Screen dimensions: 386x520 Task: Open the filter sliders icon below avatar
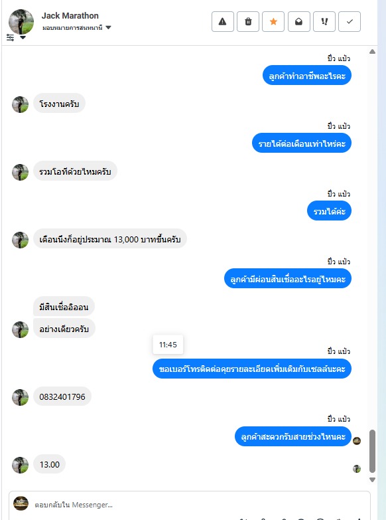(x=10, y=37)
